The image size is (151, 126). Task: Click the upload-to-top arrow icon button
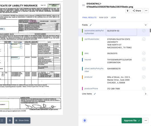pos(128,11)
